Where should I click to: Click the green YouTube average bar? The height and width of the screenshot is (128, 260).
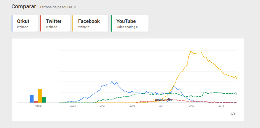point(44,100)
